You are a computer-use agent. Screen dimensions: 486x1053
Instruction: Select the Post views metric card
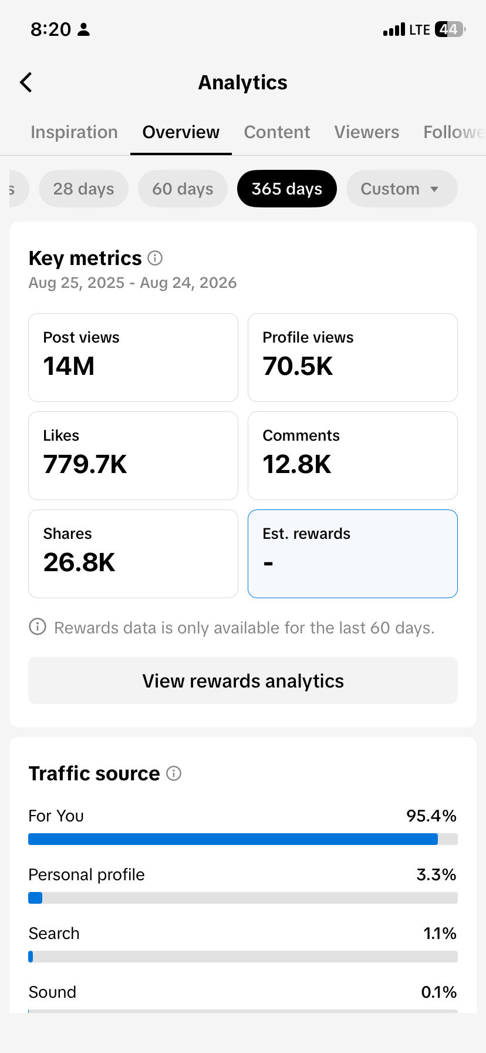click(133, 357)
